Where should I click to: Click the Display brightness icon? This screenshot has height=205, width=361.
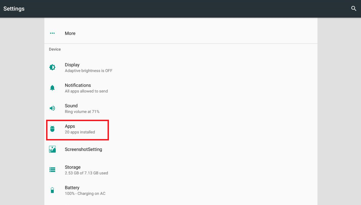pyautogui.click(x=52, y=67)
